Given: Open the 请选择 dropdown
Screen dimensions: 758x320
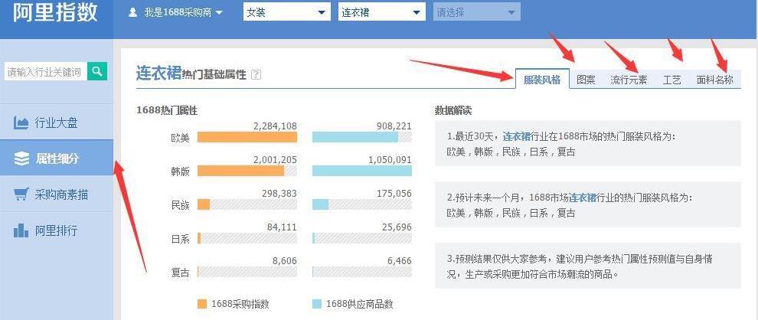Looking at the screenshot, I should pyautogui.click(x=477, y=12).
